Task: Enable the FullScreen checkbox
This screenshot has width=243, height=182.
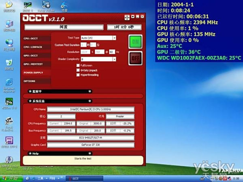Action: tap(78, 66)
